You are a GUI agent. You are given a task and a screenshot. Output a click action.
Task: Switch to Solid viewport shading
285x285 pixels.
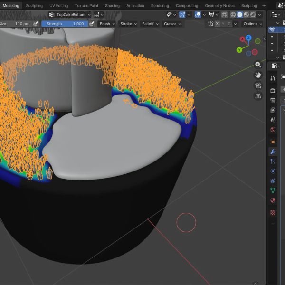(240, 15)
